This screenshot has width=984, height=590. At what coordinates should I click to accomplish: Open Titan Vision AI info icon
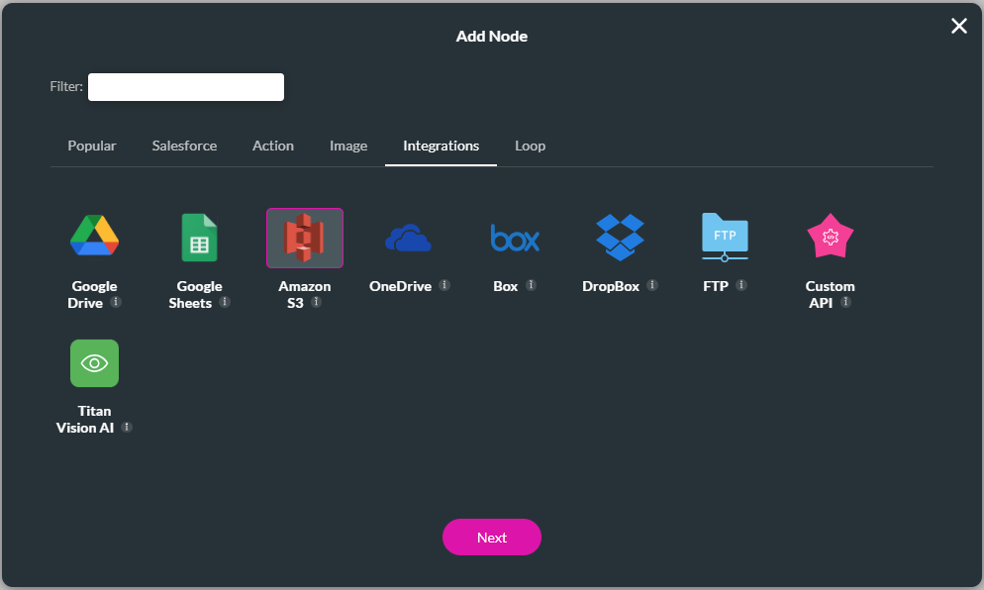coord(126,429)
